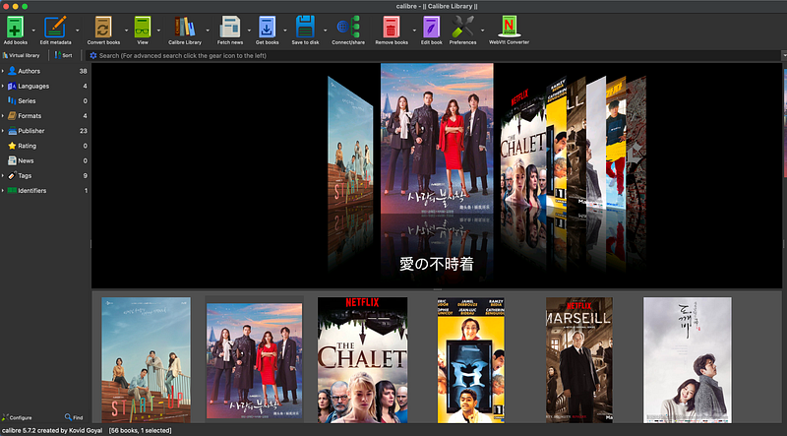The height and width of the screenshot is (436, 787).
Task: Click the Save to disk icon
Action: point(305,27)
